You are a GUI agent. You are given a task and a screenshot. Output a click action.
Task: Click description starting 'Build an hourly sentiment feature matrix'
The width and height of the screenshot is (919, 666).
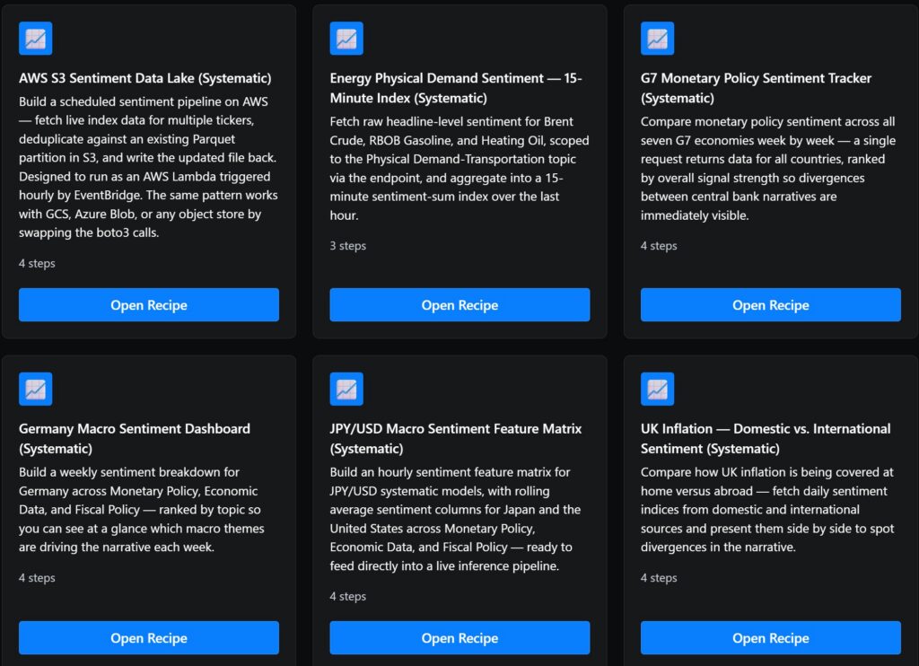455,519
